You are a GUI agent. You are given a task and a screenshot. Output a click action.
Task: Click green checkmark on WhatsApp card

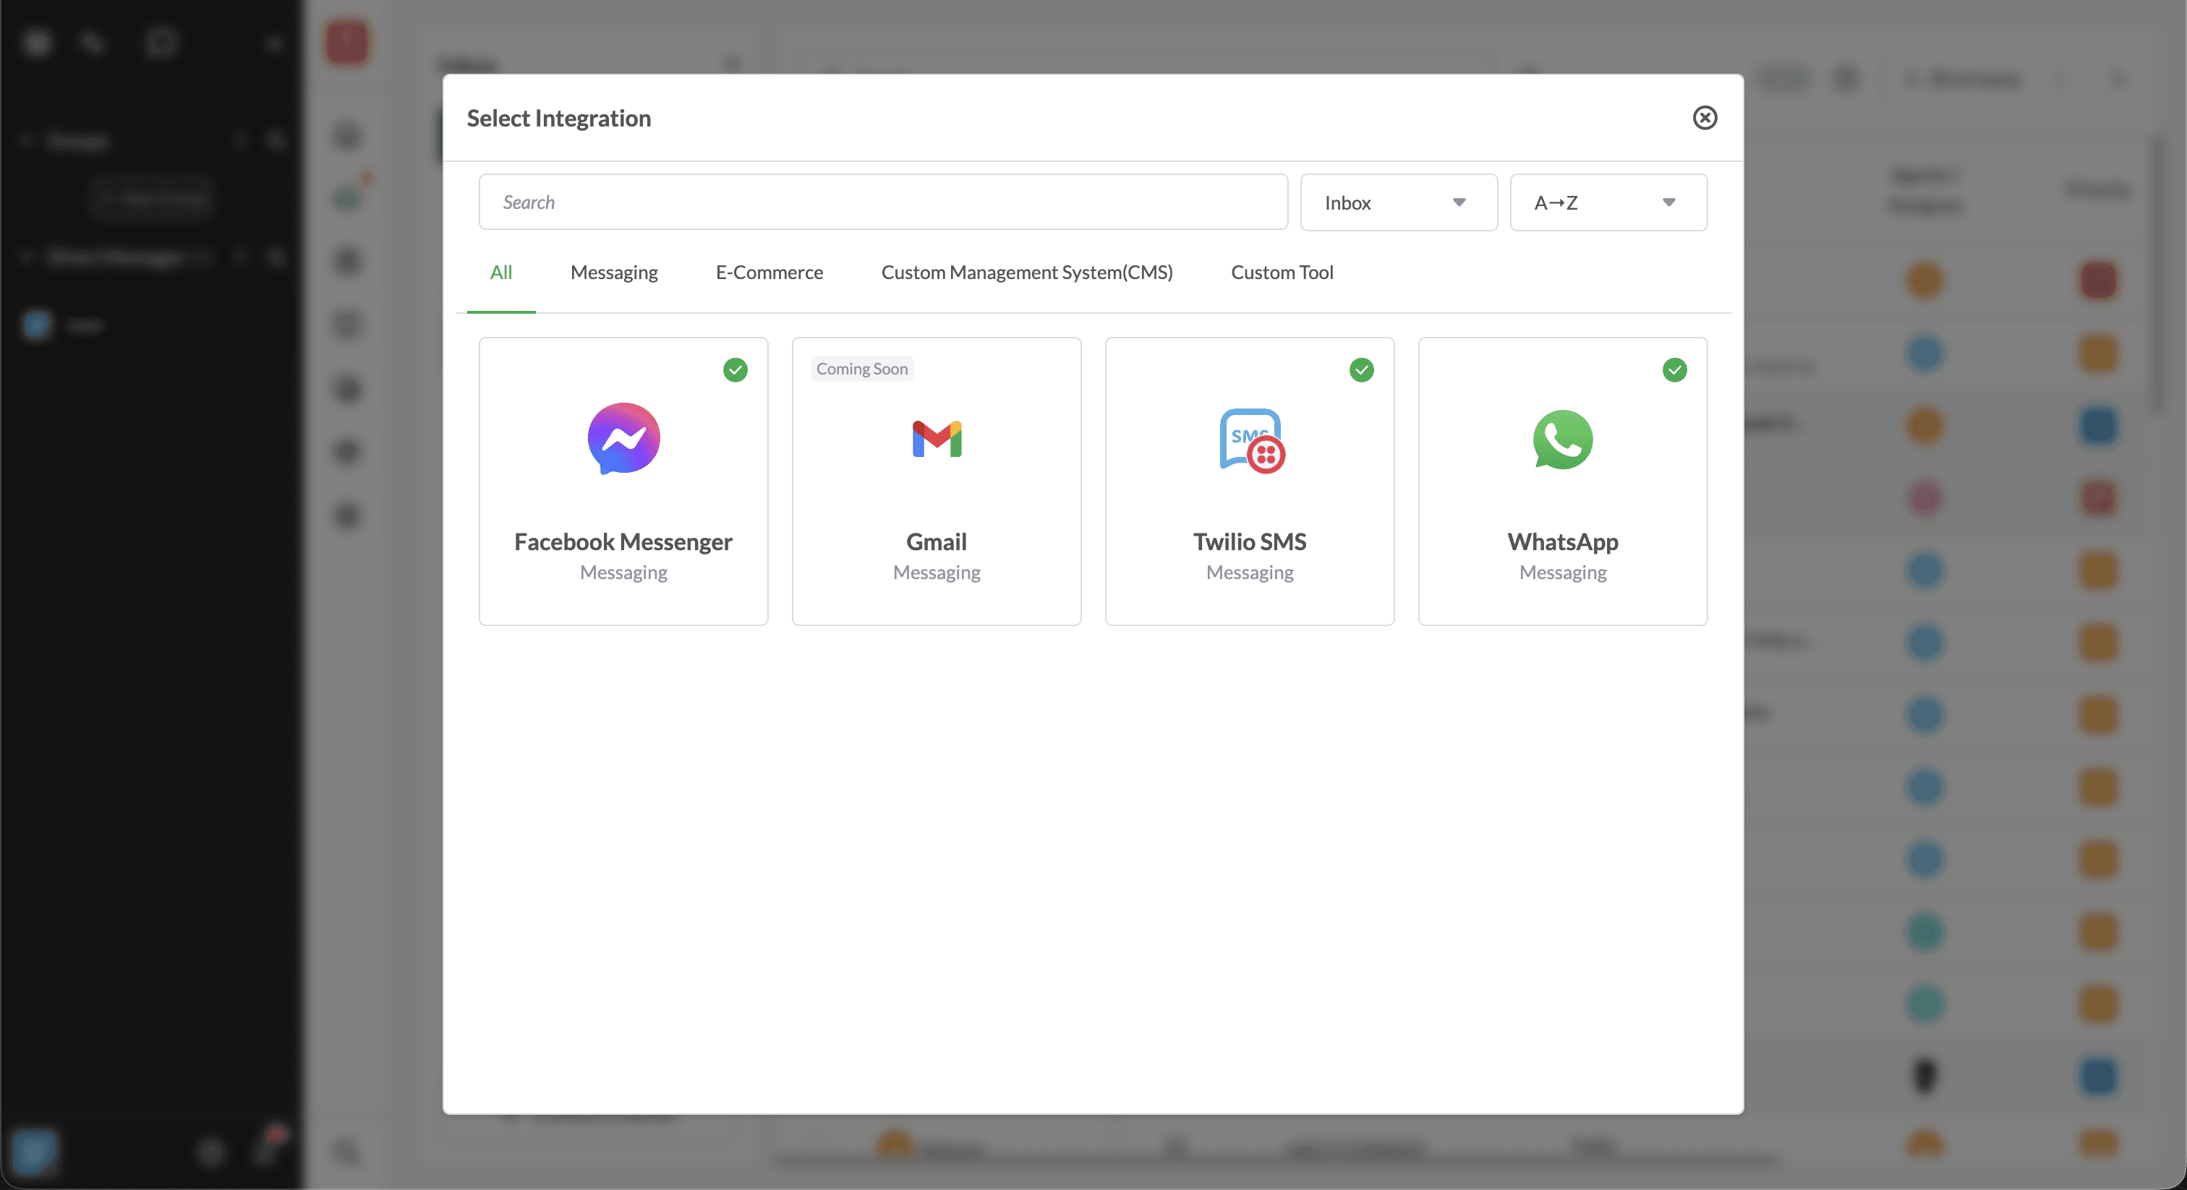(x=1674, y=370)
